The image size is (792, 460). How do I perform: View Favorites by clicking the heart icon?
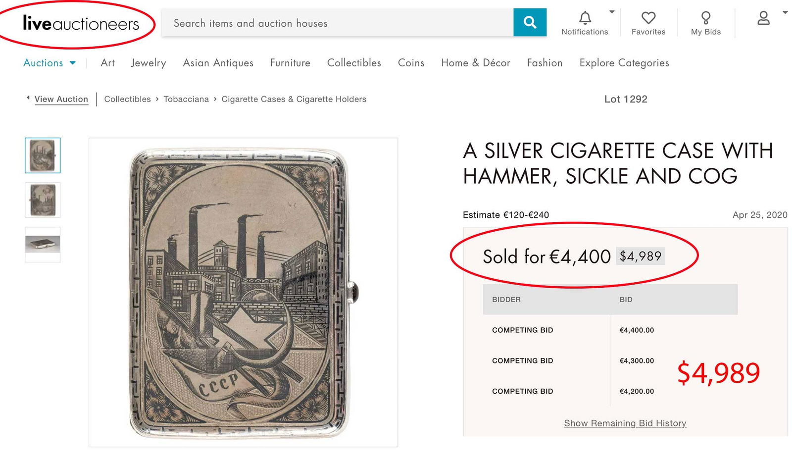point(648,18)
